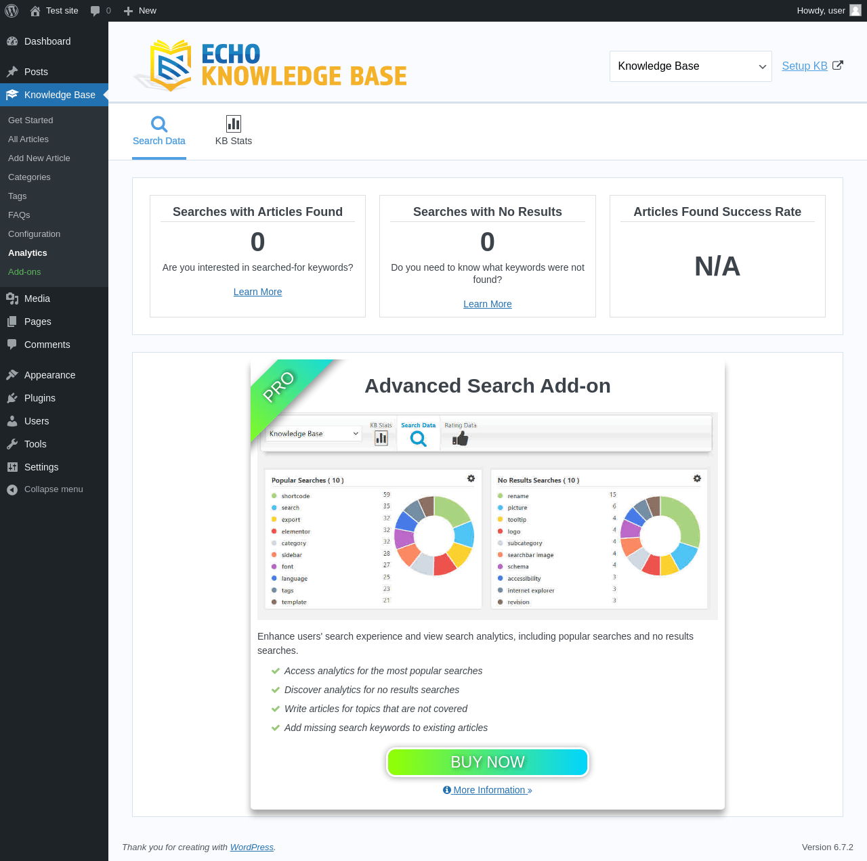Open the Get Started submenu item
Image resolution: width=867 pixels, height=861 pixels.
coord(30,120)
